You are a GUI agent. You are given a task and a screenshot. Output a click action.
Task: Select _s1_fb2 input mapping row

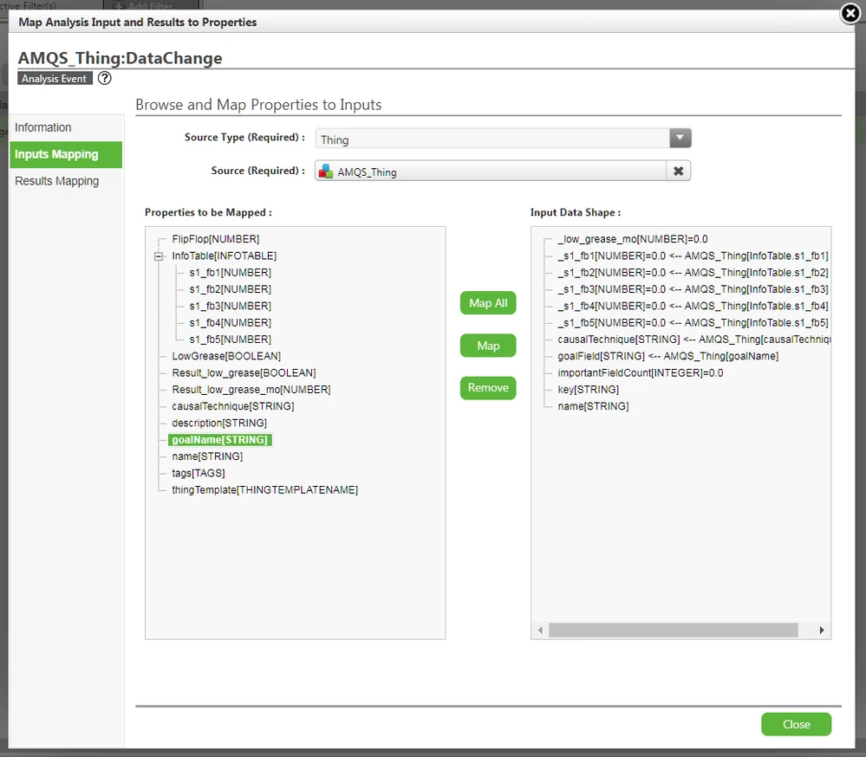[x=693, y=273]
